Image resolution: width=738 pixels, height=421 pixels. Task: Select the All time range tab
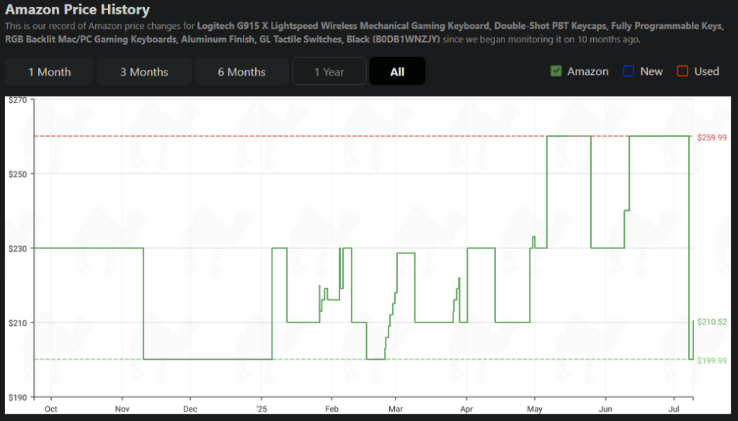tap(397, 71)
